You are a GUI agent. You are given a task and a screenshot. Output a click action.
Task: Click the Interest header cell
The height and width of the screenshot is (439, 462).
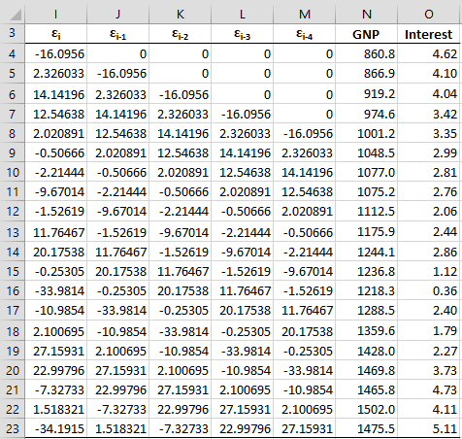(429, 34)
